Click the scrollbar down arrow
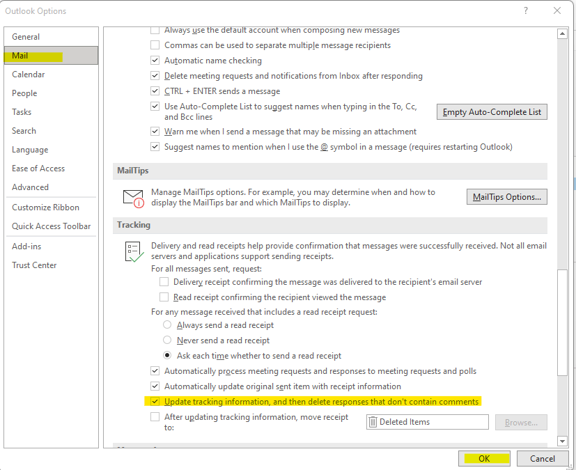This screenshot has width=576, height=470. click(x=562, y=441)
